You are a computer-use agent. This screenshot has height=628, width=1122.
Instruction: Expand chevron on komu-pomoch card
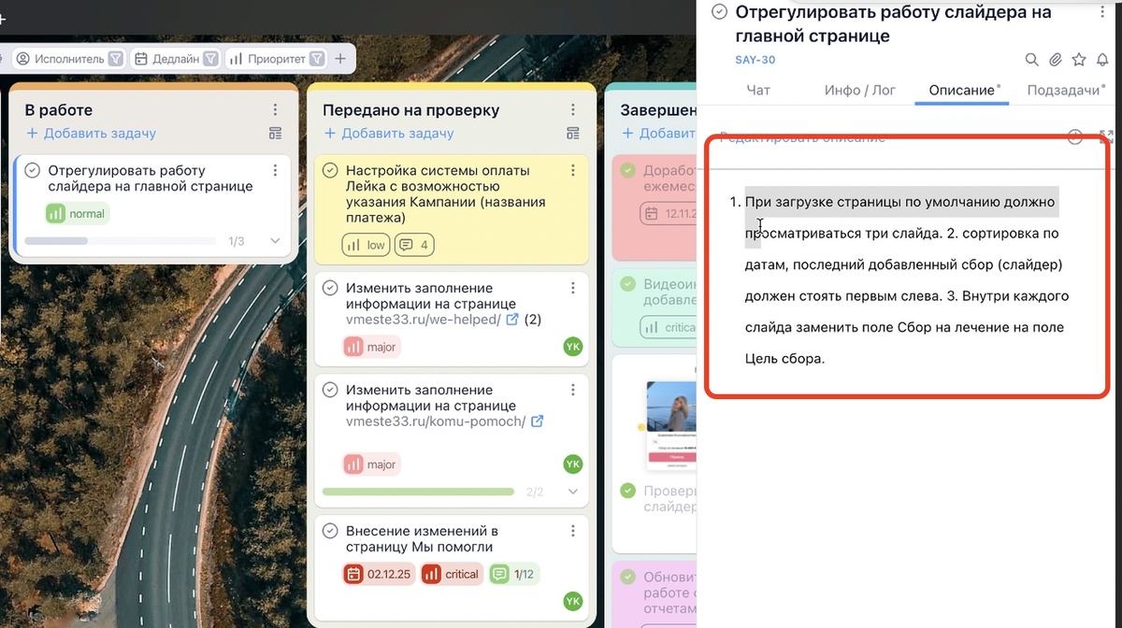573,492
